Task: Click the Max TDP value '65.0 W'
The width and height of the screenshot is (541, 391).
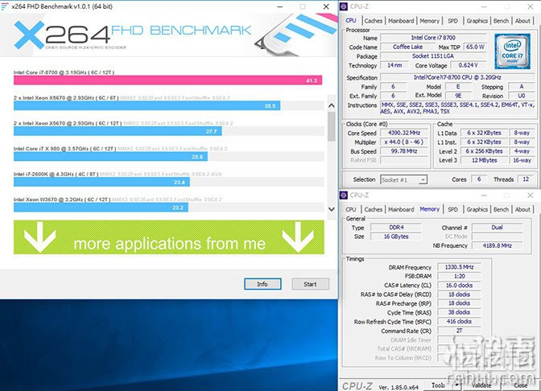Action: [x=475, y=47]
